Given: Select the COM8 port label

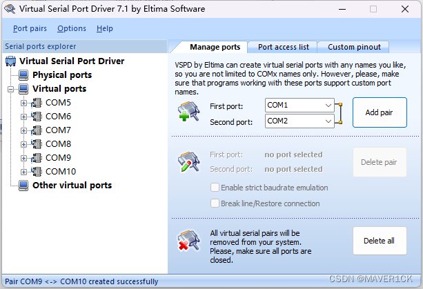Looking at the screenshot, I should 58,144.
